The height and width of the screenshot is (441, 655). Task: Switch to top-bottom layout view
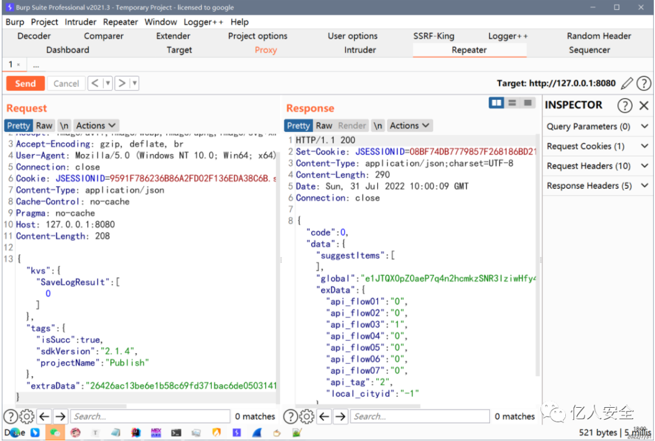click(512, 102)
